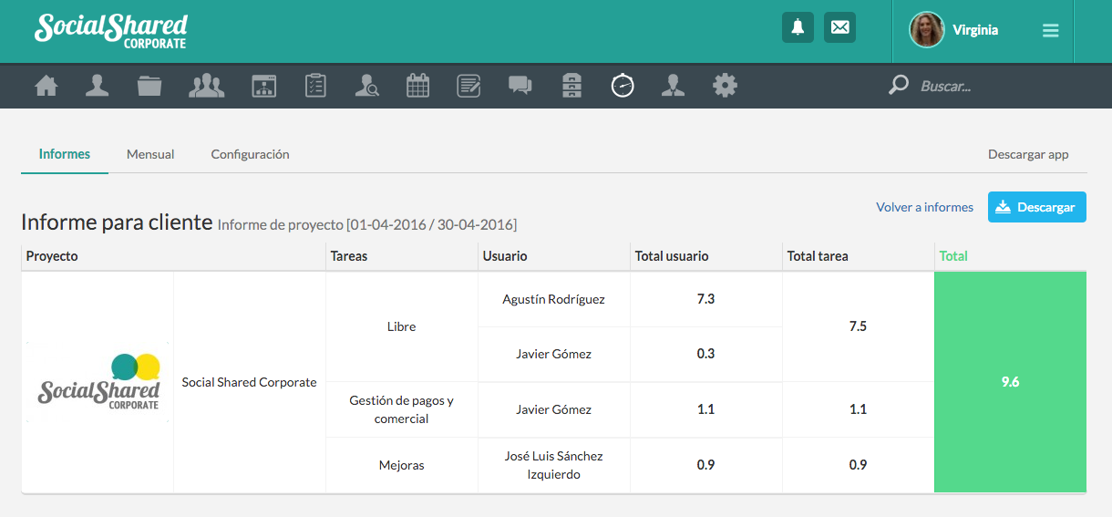Click Virginia's profile avatar picture
Image resolution: width=1112 pixels, height=517 pixels.
pos(926,30)
